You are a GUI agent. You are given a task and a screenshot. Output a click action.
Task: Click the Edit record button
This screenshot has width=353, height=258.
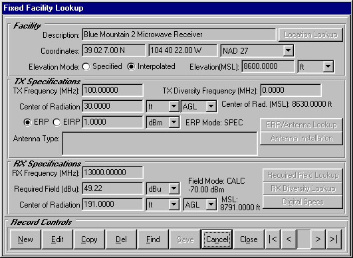[x=57, y=239]
